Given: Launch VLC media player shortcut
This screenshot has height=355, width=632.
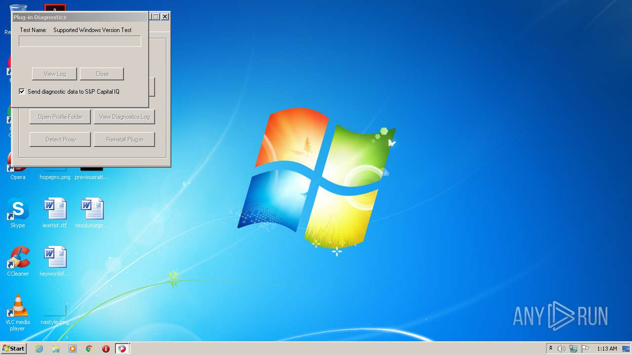Looking at the screenshot, I should click(x=18, y=312).
